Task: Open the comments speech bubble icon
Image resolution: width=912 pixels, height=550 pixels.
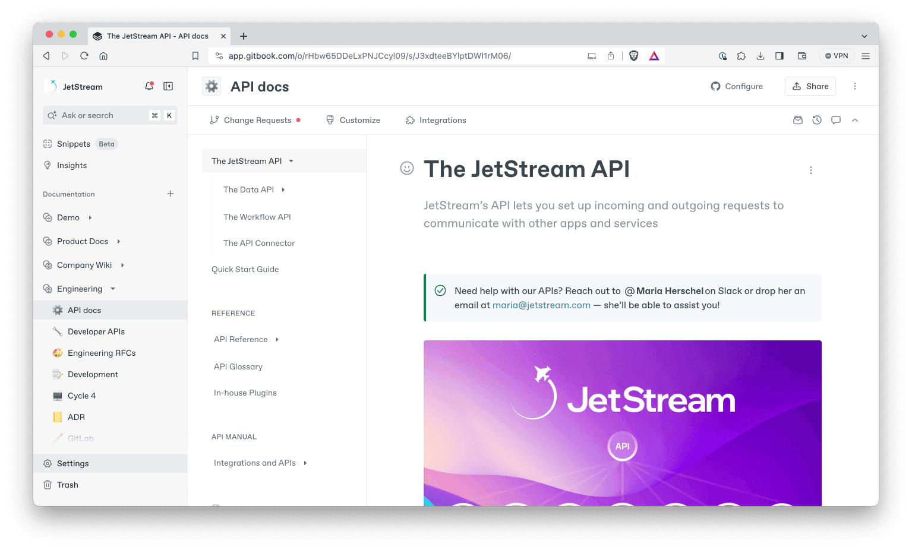Action: (x=836, y=120)
